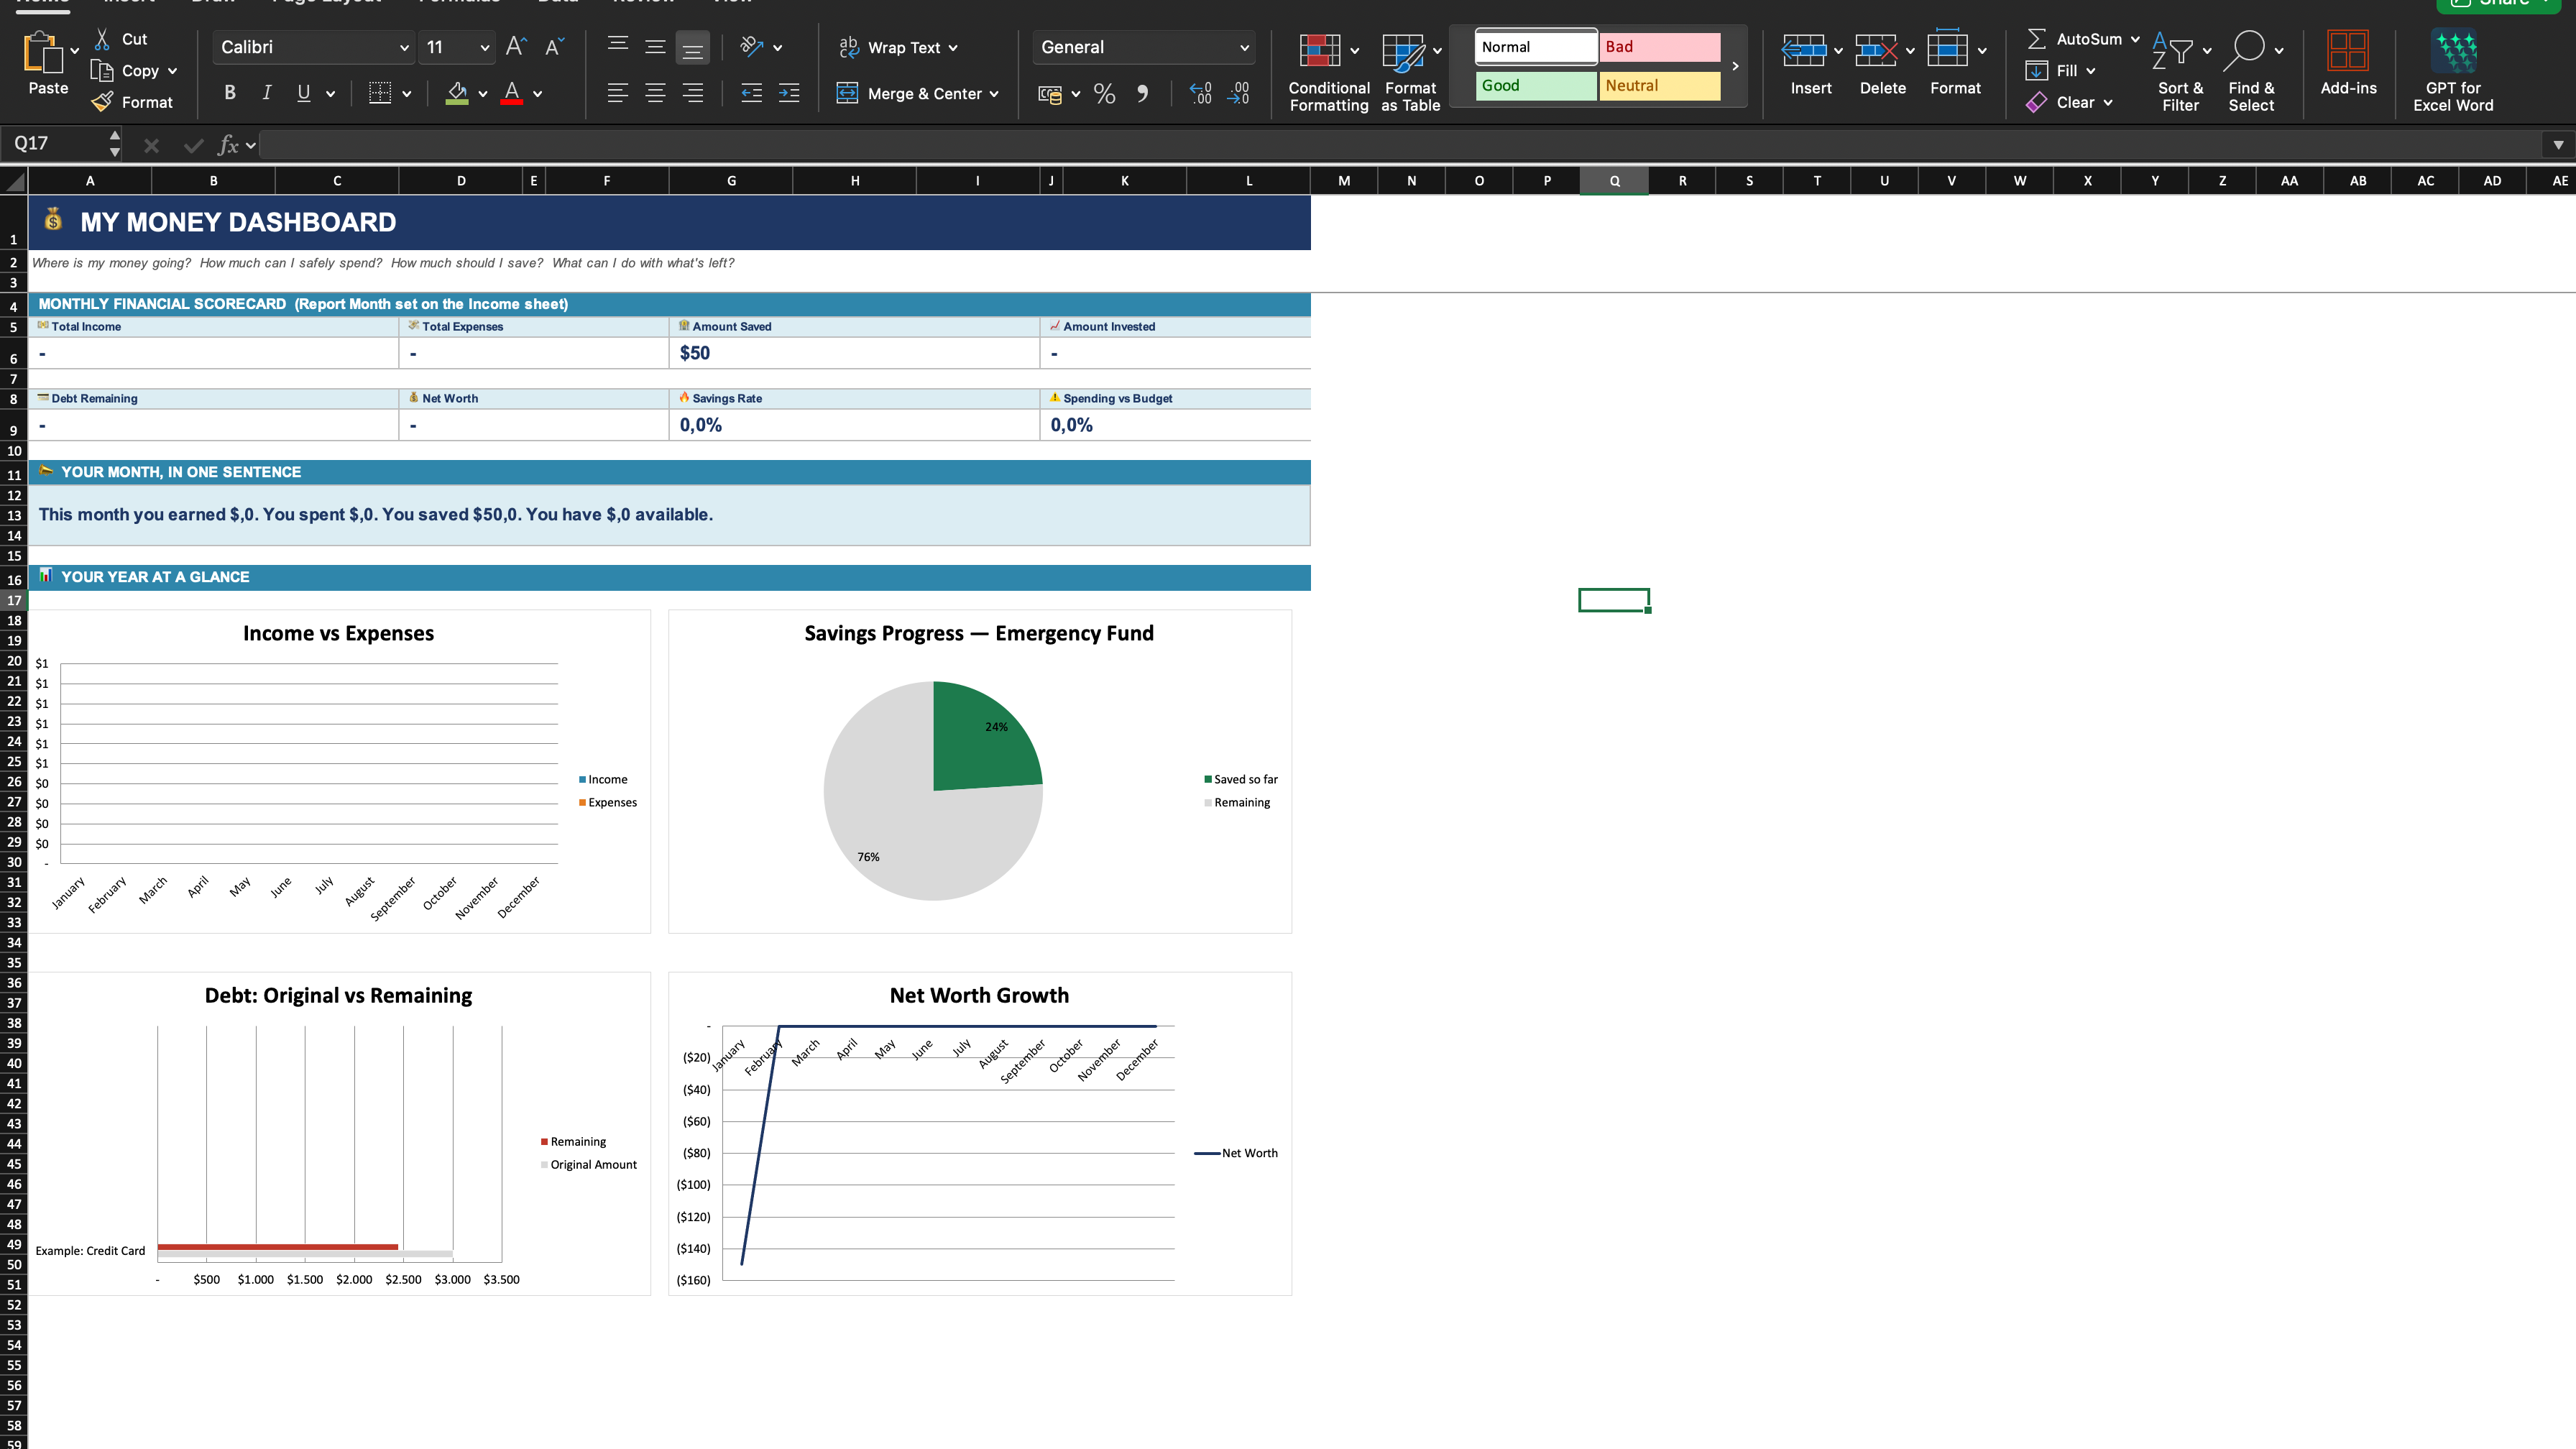Increase font size with large A icon

point(515,47)
